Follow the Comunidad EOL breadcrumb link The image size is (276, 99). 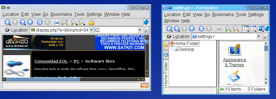[x=51, y=61]
